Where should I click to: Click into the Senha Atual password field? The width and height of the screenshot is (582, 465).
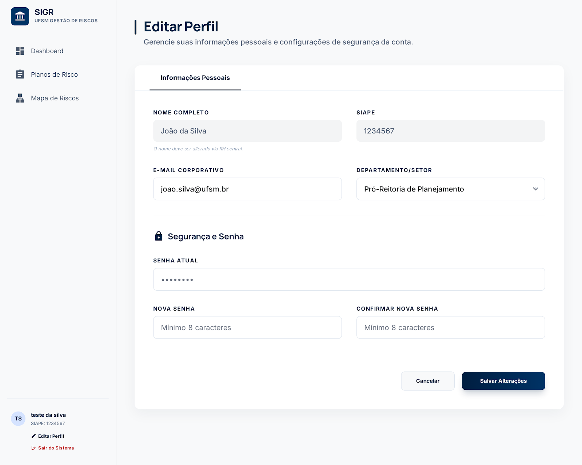349,279
